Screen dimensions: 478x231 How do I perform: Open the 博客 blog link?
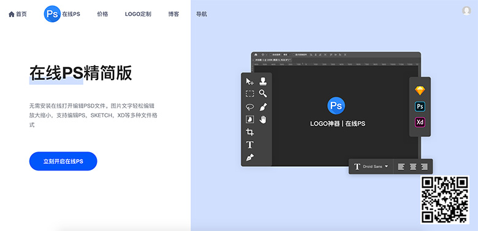174,14
